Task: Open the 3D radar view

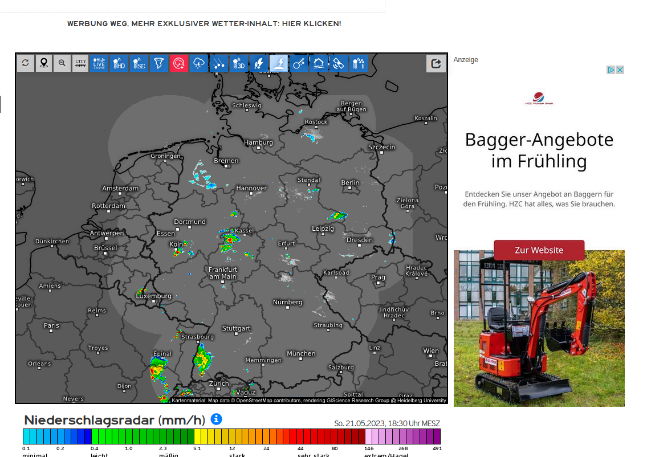Action: [x=238, y=63]
